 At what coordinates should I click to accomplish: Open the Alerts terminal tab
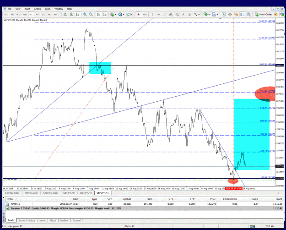(x=53, y=220)
